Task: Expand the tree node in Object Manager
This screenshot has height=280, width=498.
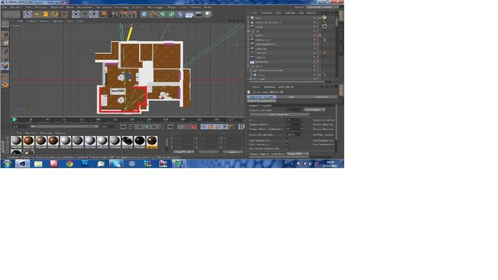Action: click(x=249, y=66)
